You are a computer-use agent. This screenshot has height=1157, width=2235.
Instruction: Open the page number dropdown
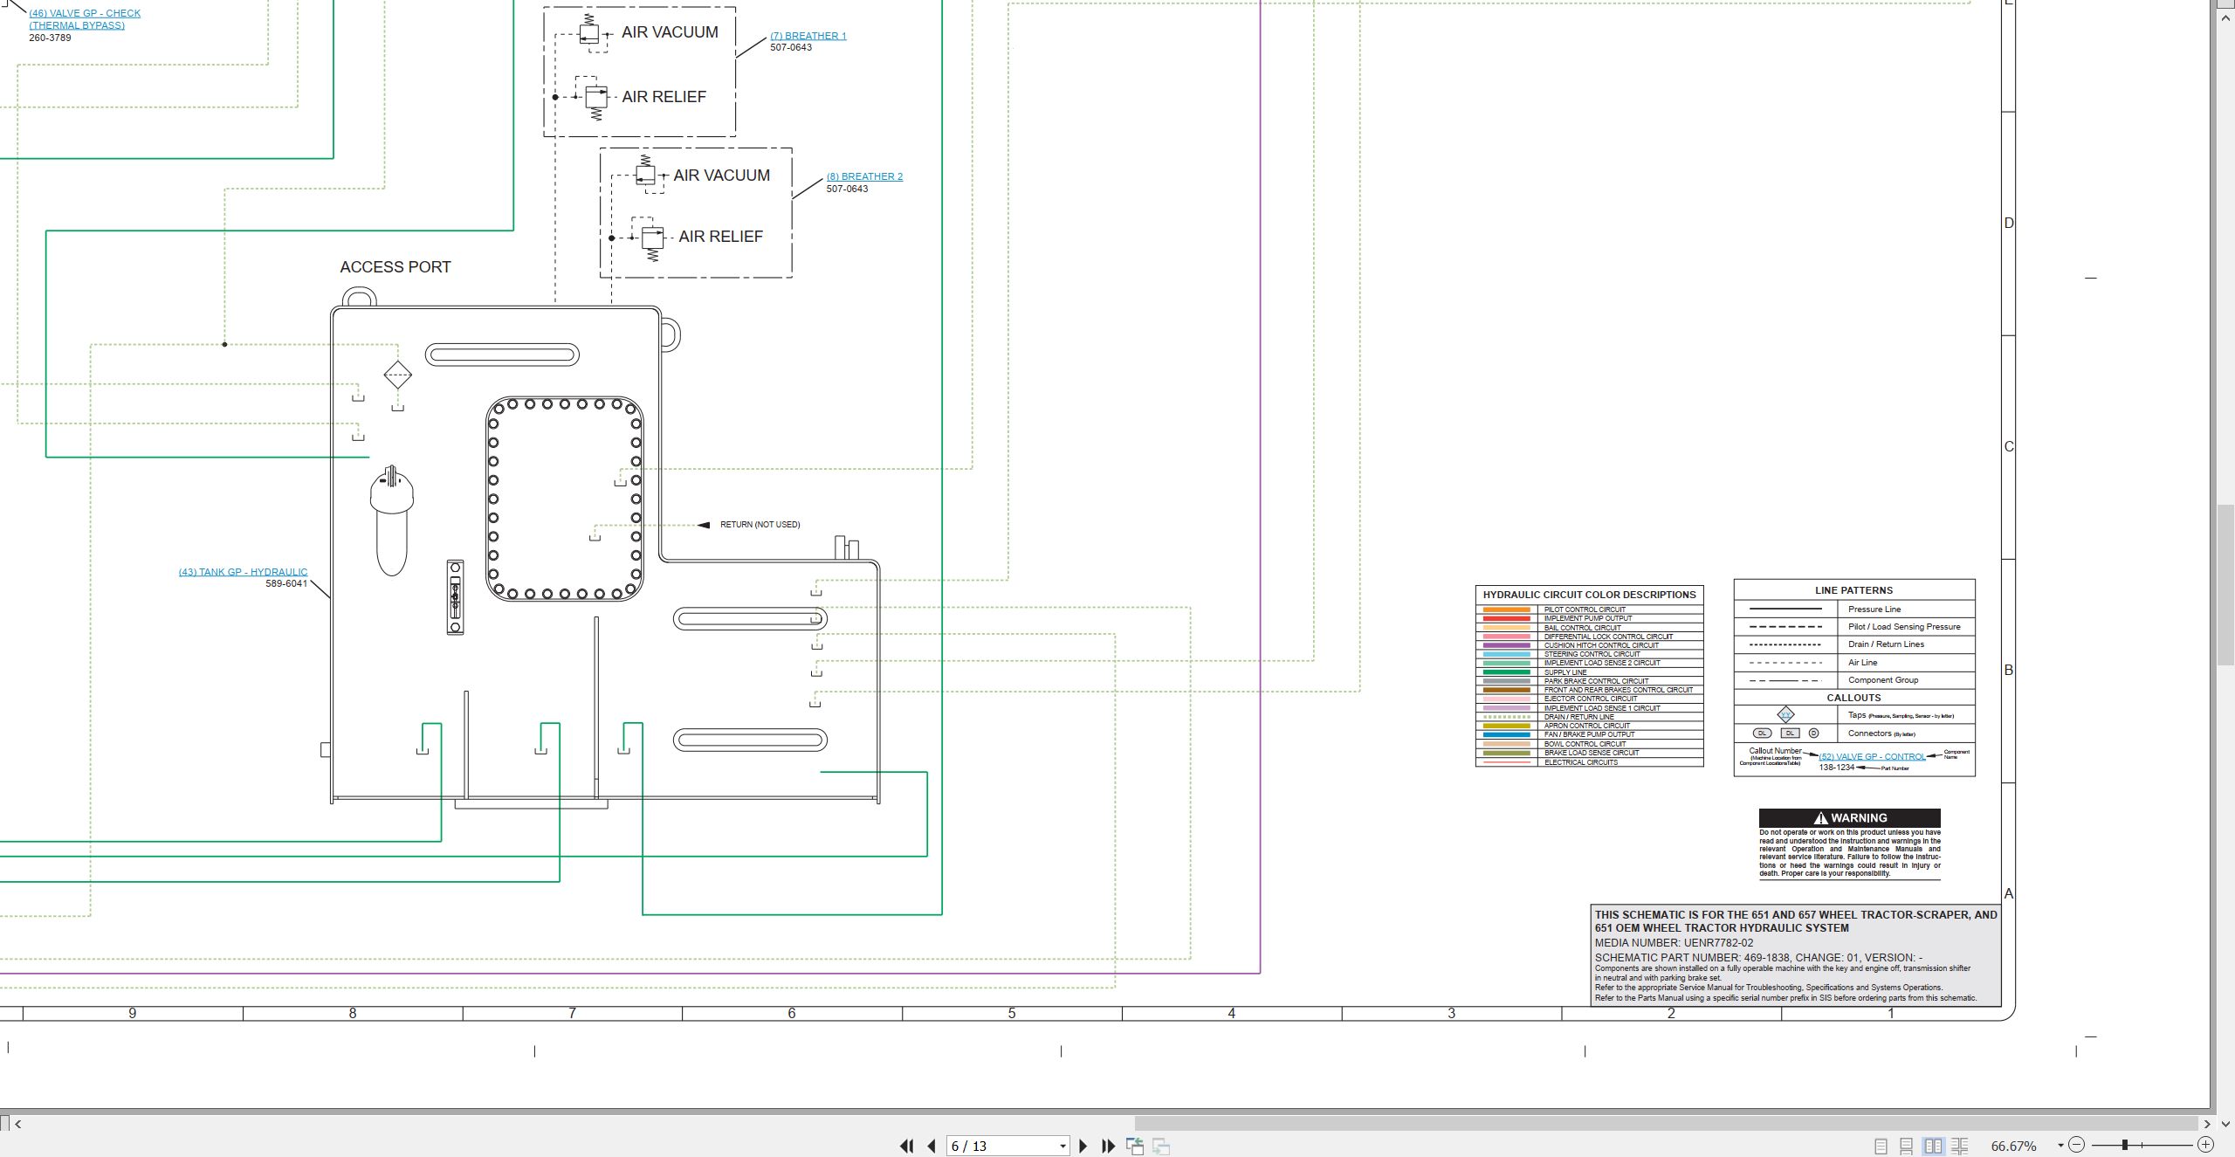(x=1062, y=1146)
